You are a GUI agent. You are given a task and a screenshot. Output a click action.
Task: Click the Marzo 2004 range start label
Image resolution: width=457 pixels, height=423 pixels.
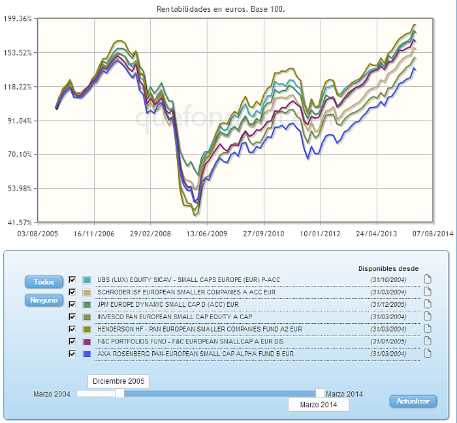(52, 394)
